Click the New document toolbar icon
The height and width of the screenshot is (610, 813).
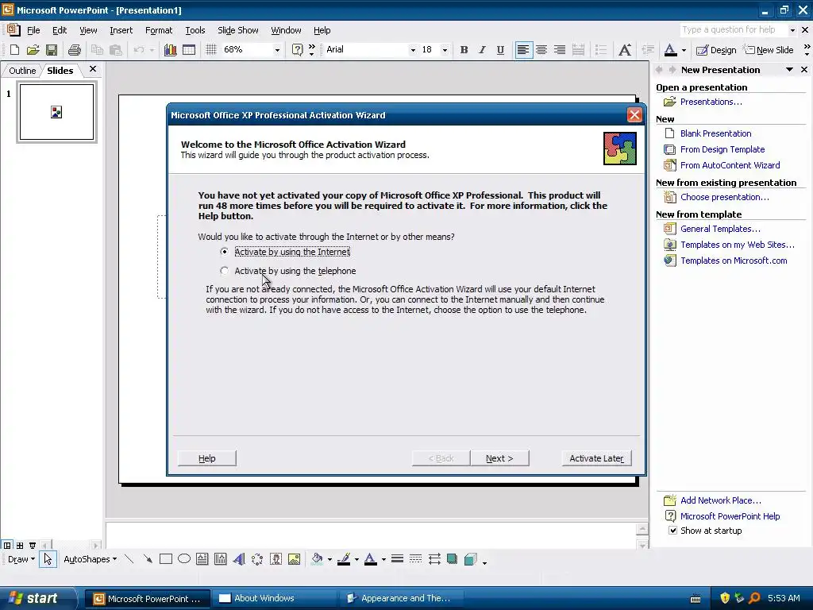pyautogui.click(x=14, y=50)
